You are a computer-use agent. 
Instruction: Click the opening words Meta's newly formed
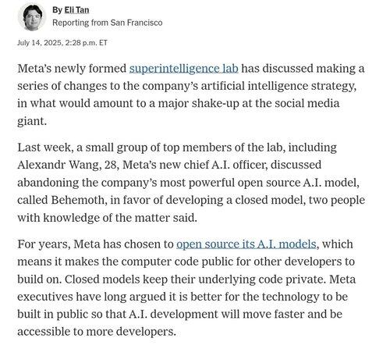coord(72,69)
